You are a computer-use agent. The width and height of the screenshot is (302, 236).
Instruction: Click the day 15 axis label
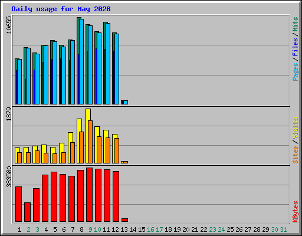pos(142,230)
